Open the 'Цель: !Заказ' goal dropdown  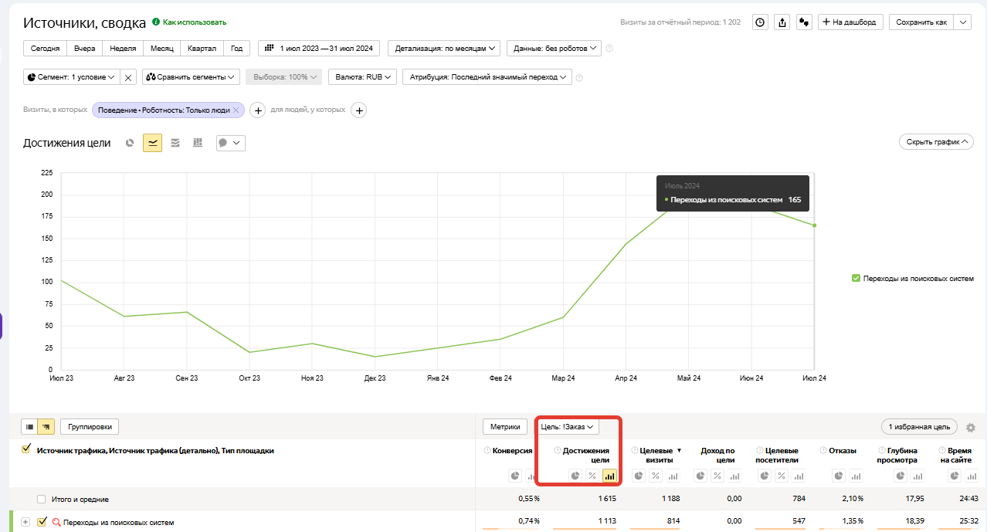click(x=567, y=427)
